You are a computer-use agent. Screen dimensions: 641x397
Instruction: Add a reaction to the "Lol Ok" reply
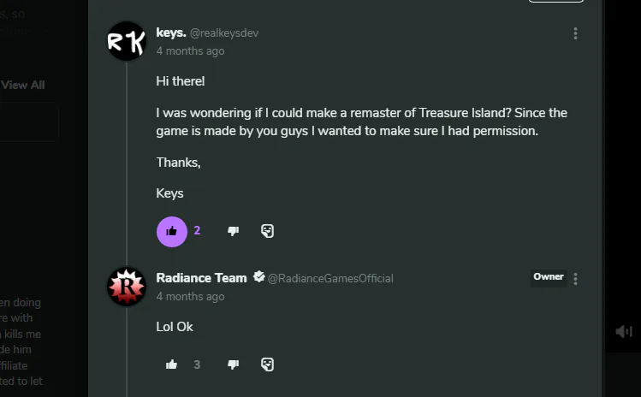point(267,364)
